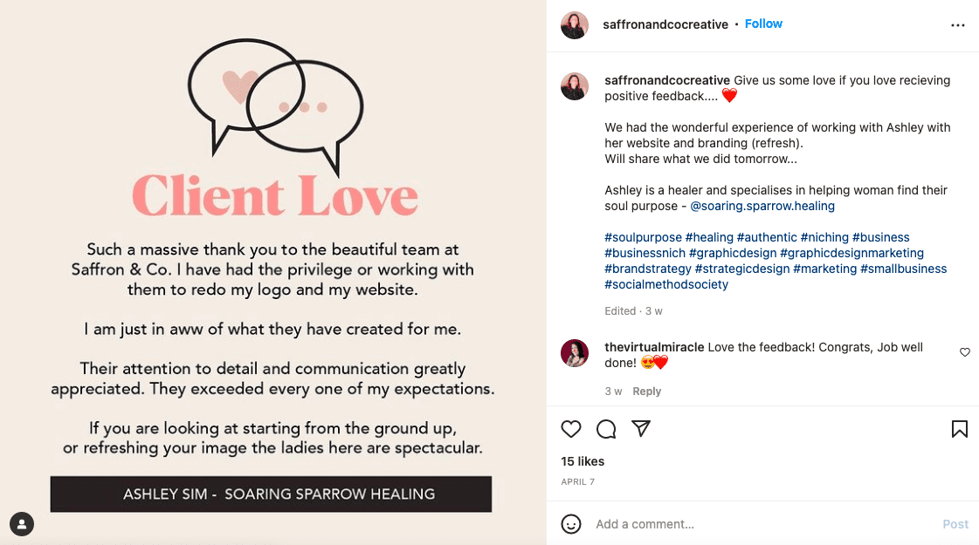Screen dimensions: 979x545
Task: Open the #soulpurpose hashtag
Action: tap(643, 237)
